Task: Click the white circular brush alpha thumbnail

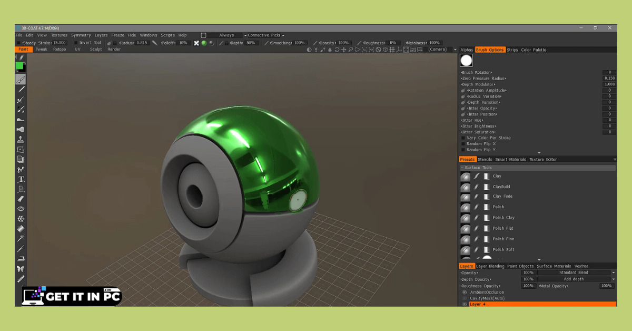Action: [467, 61]
